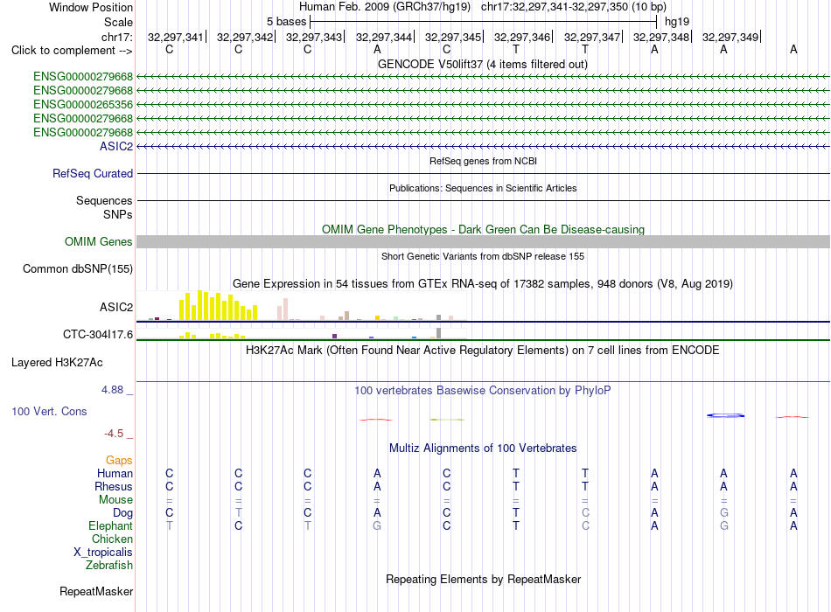Click the 'Click to complement -->' label

click(x=72, y=51)
